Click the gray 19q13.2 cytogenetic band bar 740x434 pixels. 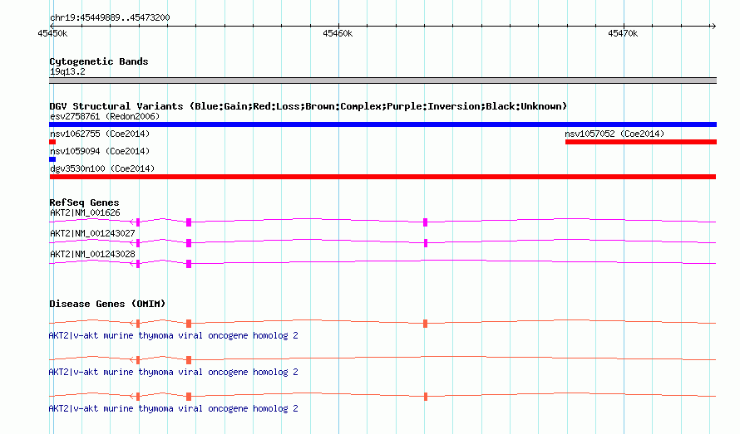382,80
